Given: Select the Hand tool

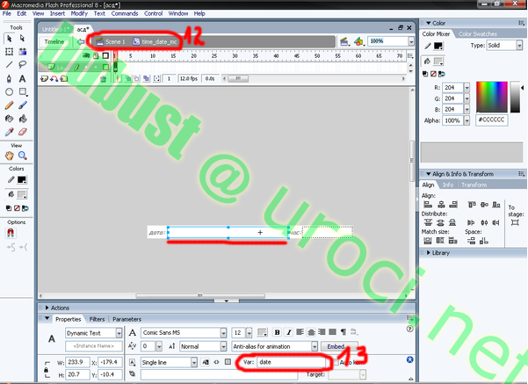Looking at the screenshot, I should tap(9, 156).
